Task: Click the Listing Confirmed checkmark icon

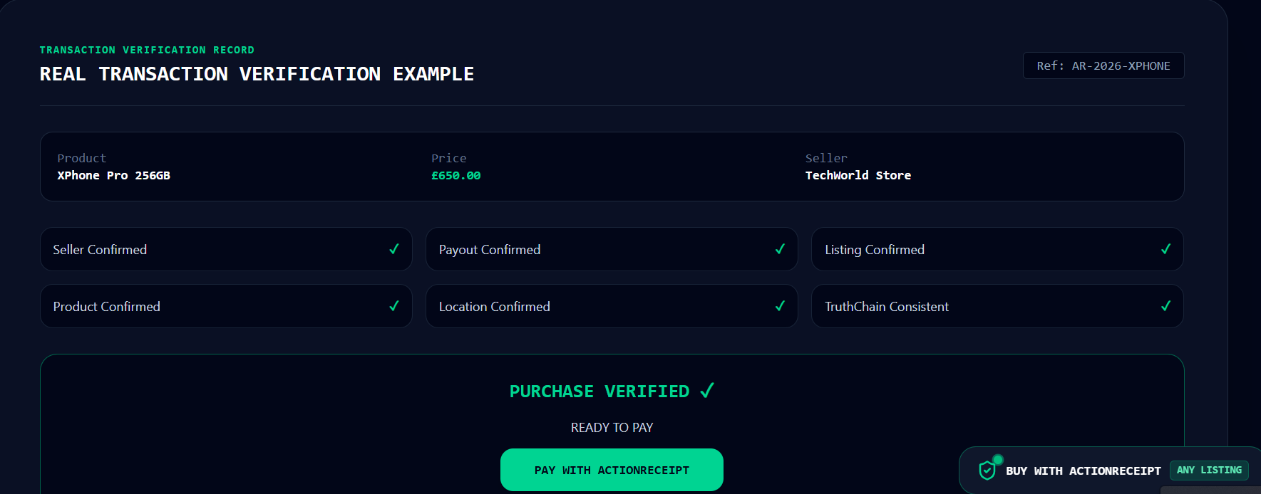Action: tap(1165, 249)
